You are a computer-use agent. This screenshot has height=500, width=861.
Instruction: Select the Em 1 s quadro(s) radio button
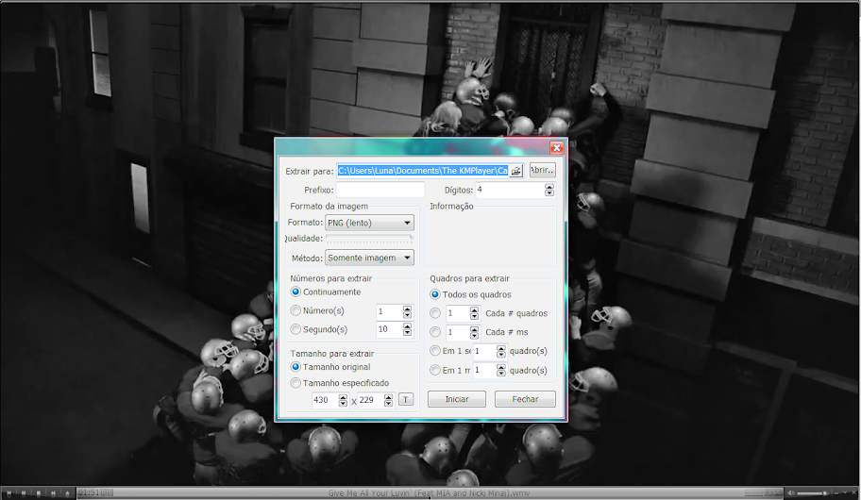(x=435, y=351)
